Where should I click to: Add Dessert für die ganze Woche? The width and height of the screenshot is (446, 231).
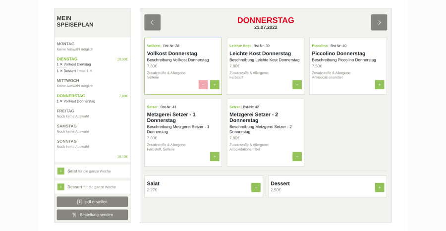[61, 187]
